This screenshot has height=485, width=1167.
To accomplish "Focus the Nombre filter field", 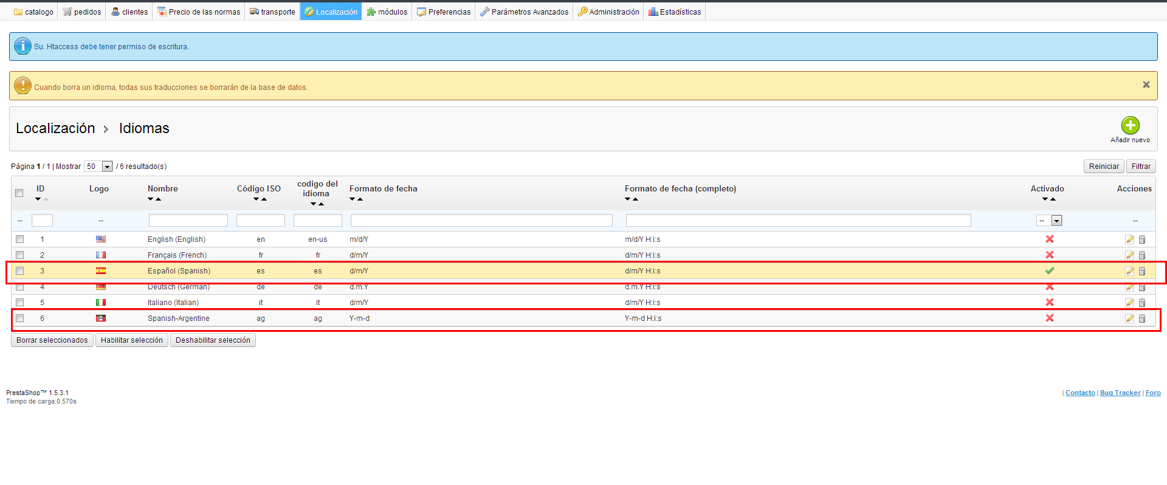I will pyautogui.click(x=188, y=221).
